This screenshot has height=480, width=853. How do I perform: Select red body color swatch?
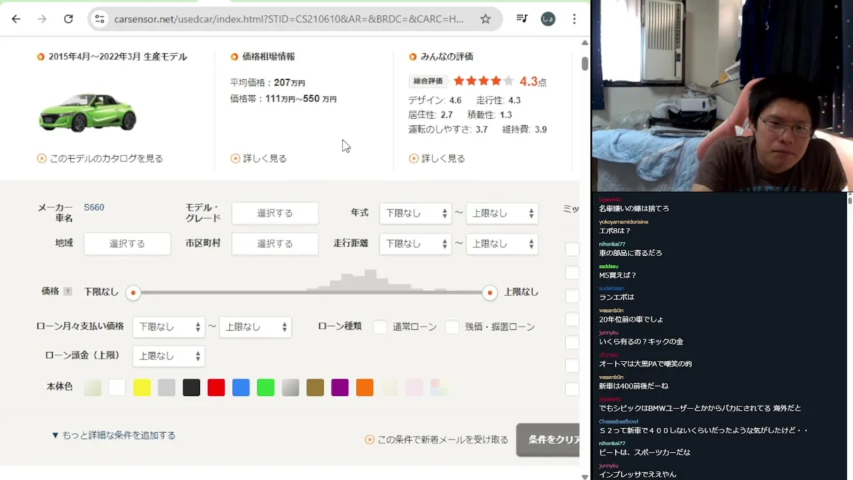pyautogui.click(x=216, y=387)
